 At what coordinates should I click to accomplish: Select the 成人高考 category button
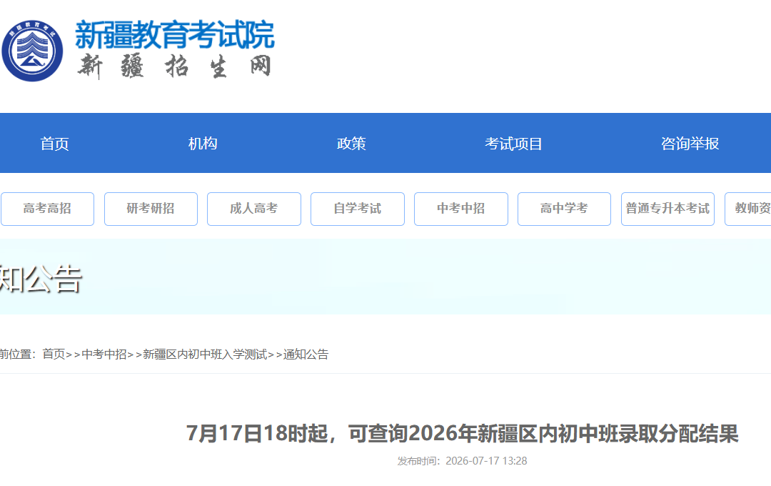pyautogui.click(x=254, y=209)
